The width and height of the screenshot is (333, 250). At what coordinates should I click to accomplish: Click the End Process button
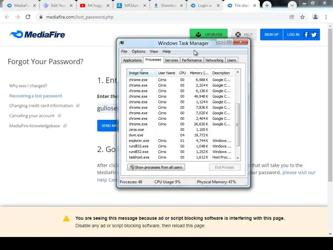tap(225, 167)
